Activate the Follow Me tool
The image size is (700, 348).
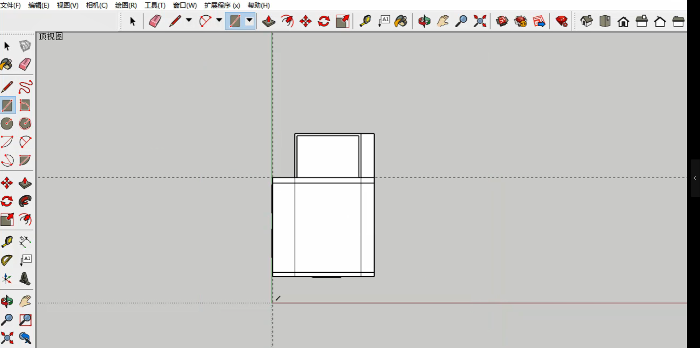(25, 201)
